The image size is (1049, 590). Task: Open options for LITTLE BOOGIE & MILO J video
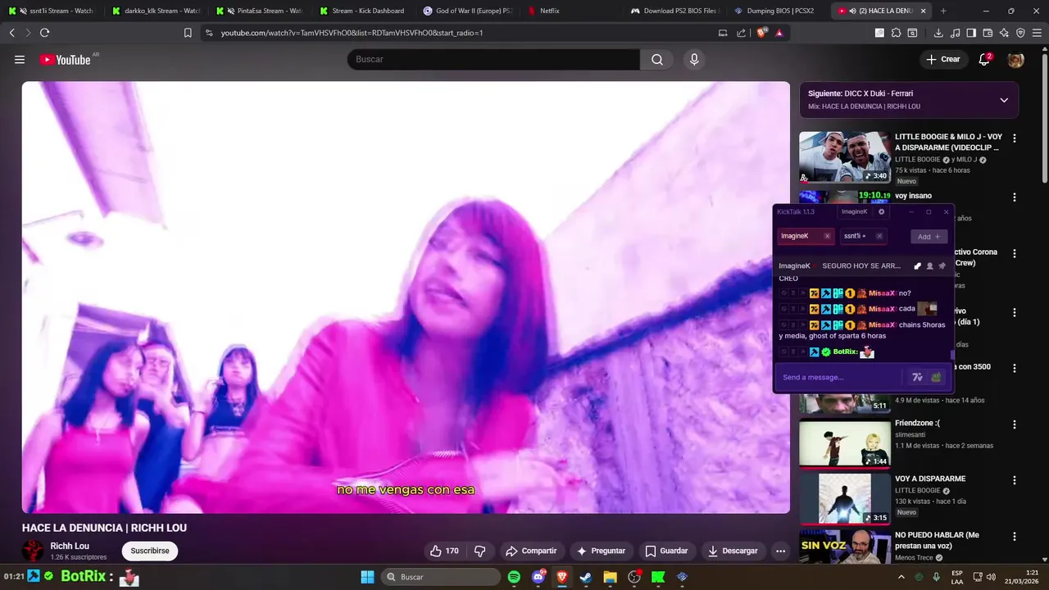pos(1015,138)
